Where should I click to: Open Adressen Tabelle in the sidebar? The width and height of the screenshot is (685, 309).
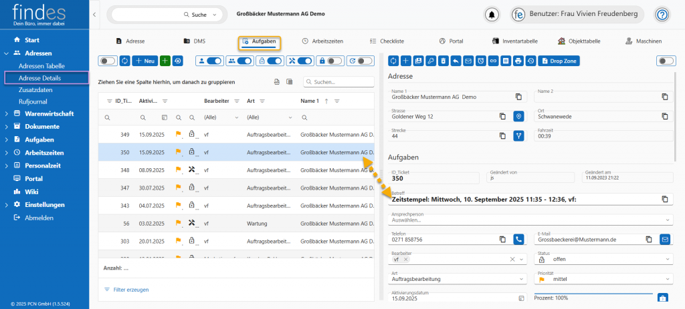pyautogui.click(x=41, y=66)
